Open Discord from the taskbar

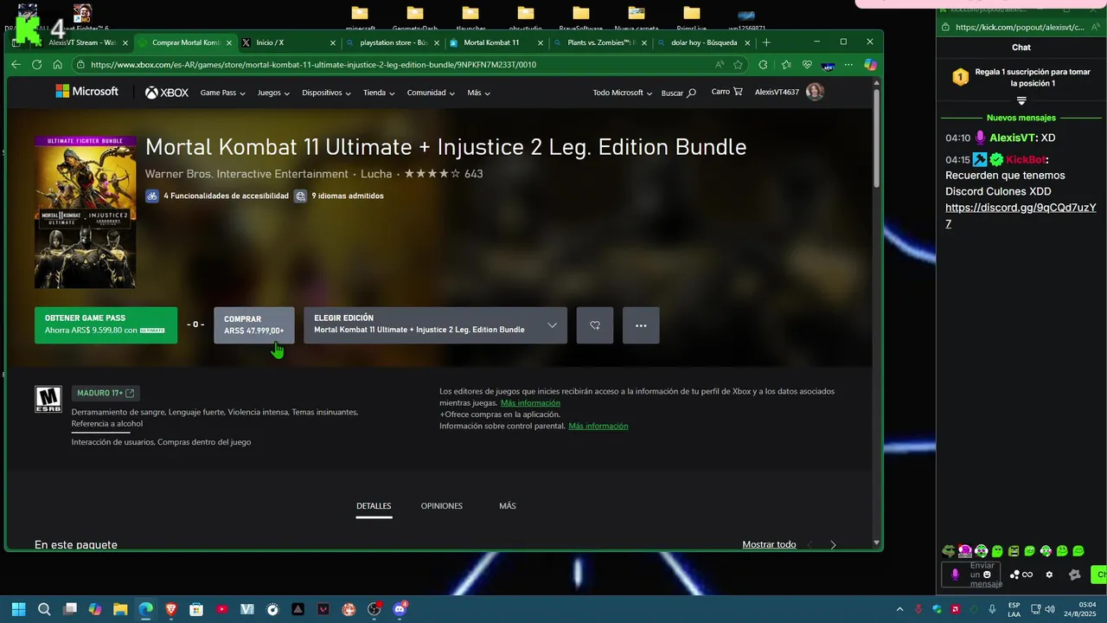tap(400, 609)
